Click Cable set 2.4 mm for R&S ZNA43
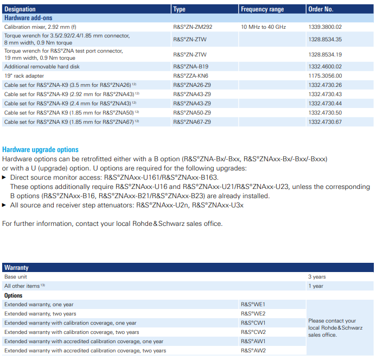The width and height of the screenshot is (376, 360). click(x=70, y=104)
